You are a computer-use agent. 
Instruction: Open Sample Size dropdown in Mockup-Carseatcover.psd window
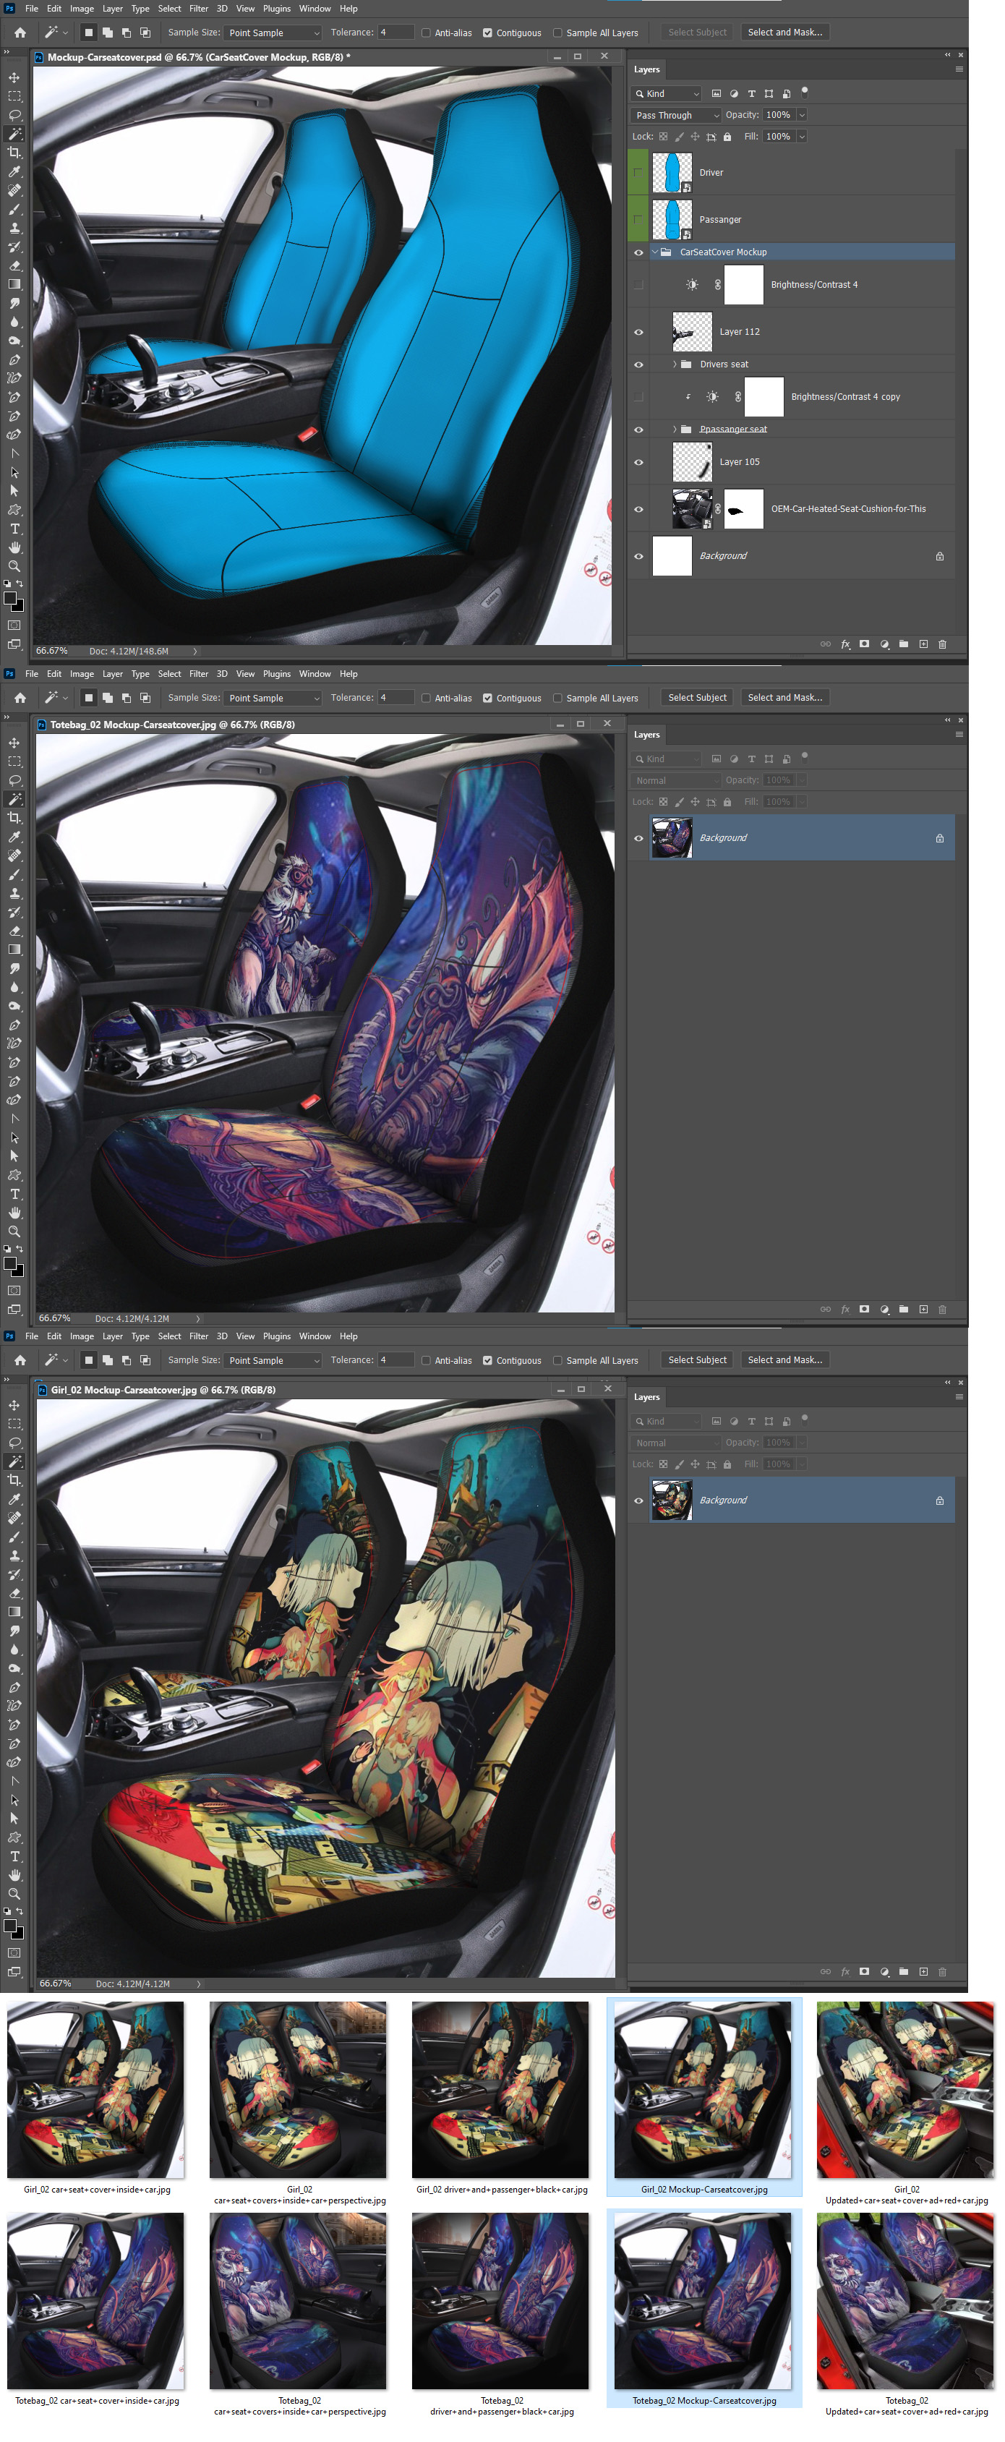click(x=274, y=33)
